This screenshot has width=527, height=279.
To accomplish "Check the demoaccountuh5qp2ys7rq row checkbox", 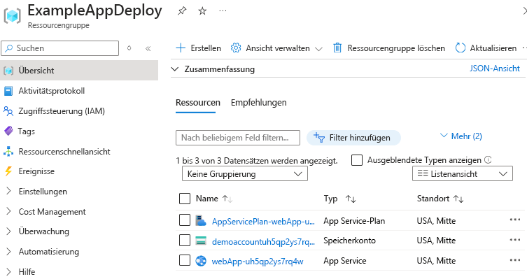I will pyautogui.click(x=185, y=240).
